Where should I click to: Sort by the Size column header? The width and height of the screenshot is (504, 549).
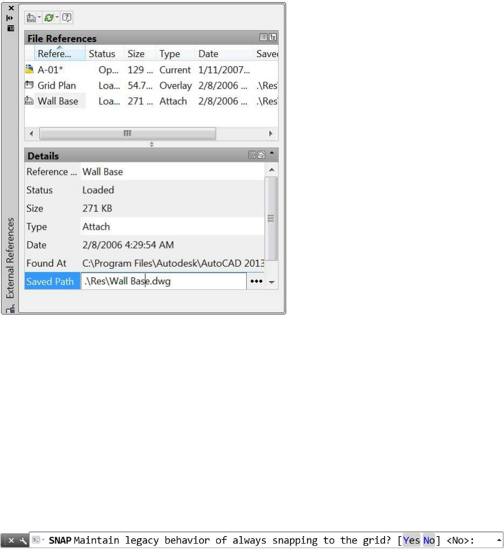[x=140, y=54]
